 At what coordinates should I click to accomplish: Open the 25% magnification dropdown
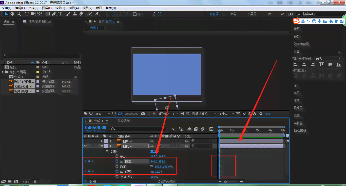click(103, 114)
